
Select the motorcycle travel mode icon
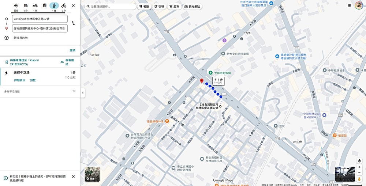click(35, 5)
